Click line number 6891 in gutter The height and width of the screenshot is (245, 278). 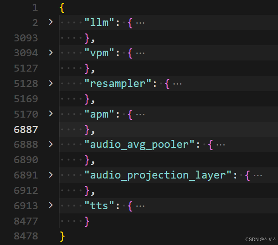[x=26, y=175]
